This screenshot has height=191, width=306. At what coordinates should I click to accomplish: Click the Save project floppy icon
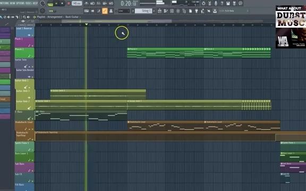(x=228, y=3)
